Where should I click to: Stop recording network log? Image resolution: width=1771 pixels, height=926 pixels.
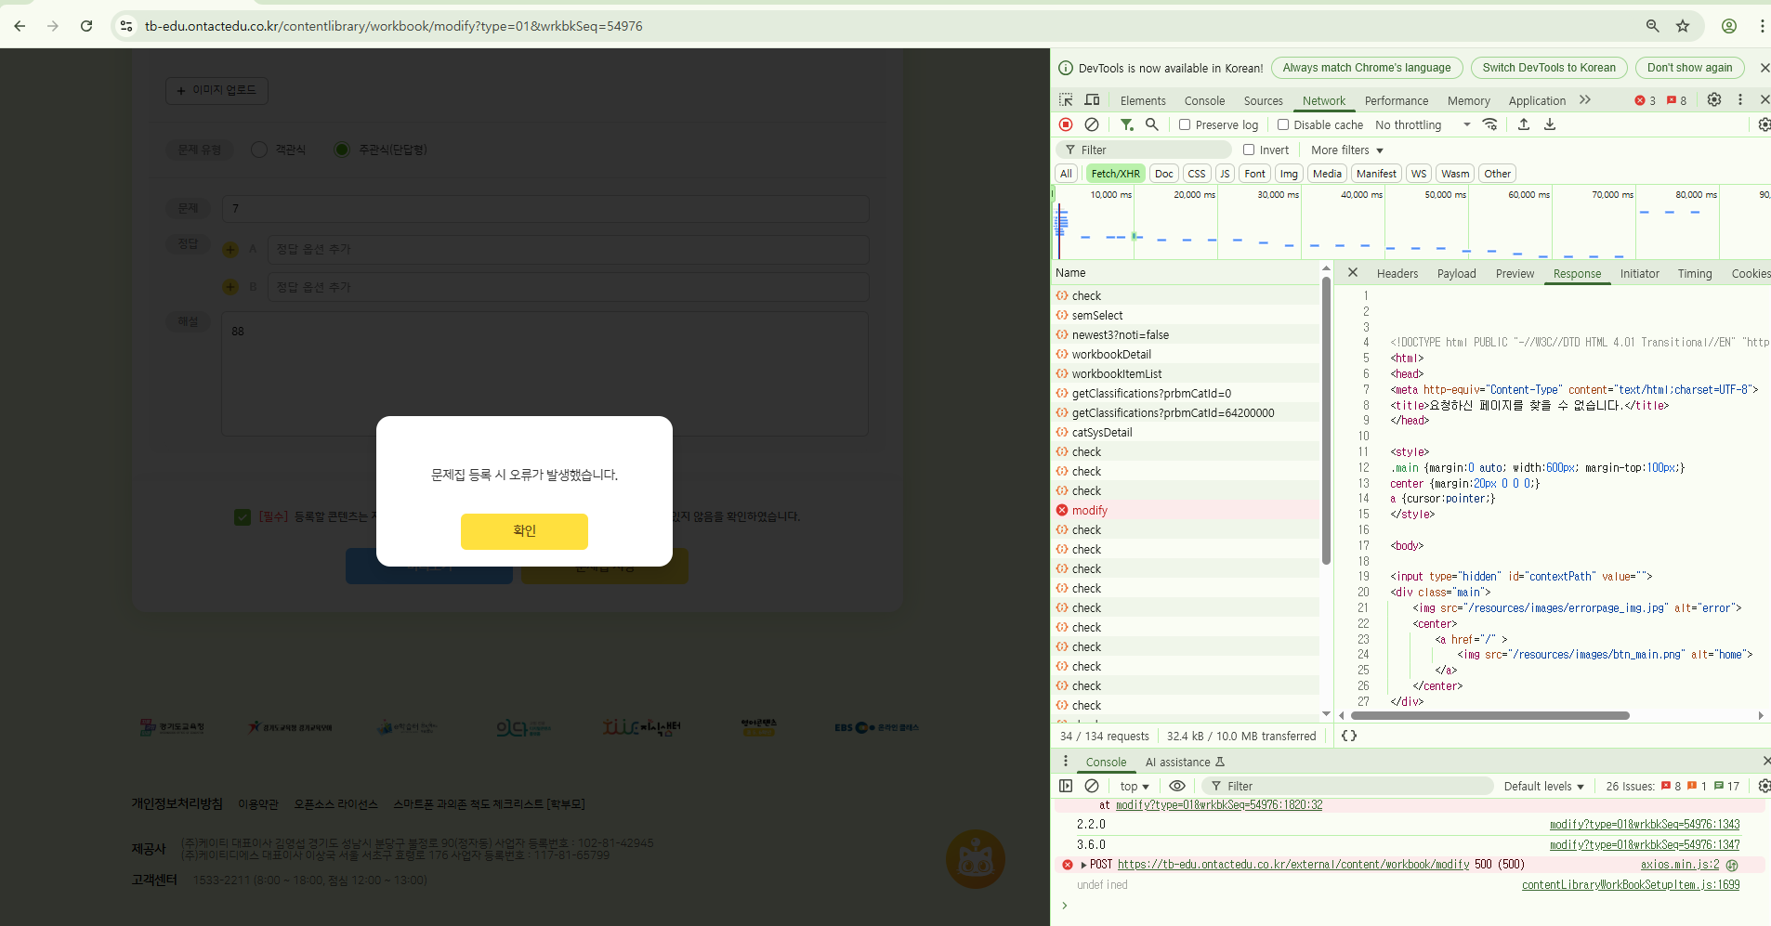click(x=1066, y=124)
